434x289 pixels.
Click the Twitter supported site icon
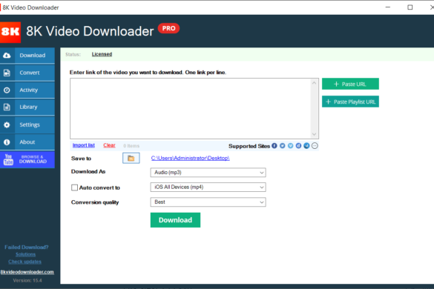pyautogui.click(x=283, y=146)
